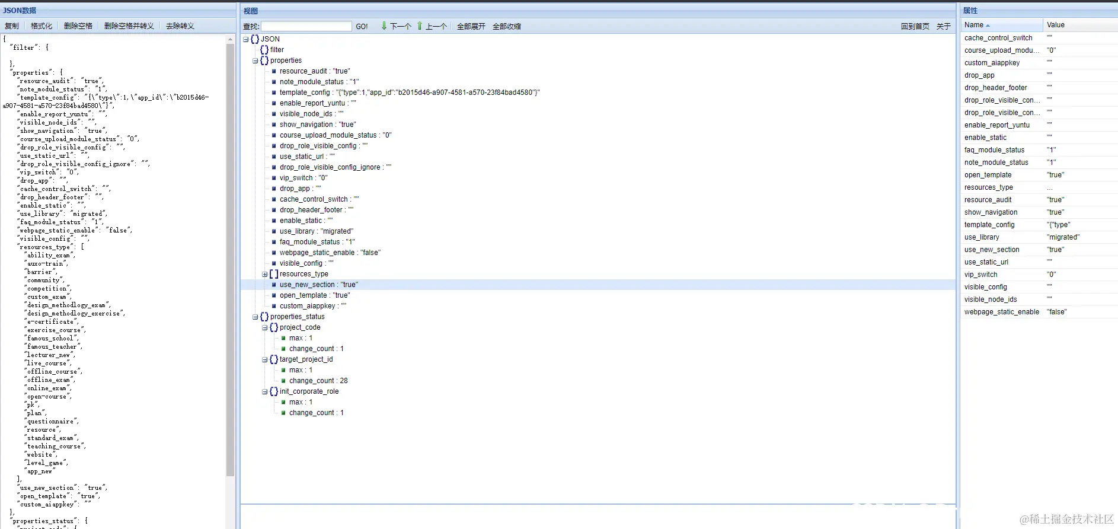Click "questionnaire" line in JSON text
This screenshot has width=1118, height=529.
52,421
